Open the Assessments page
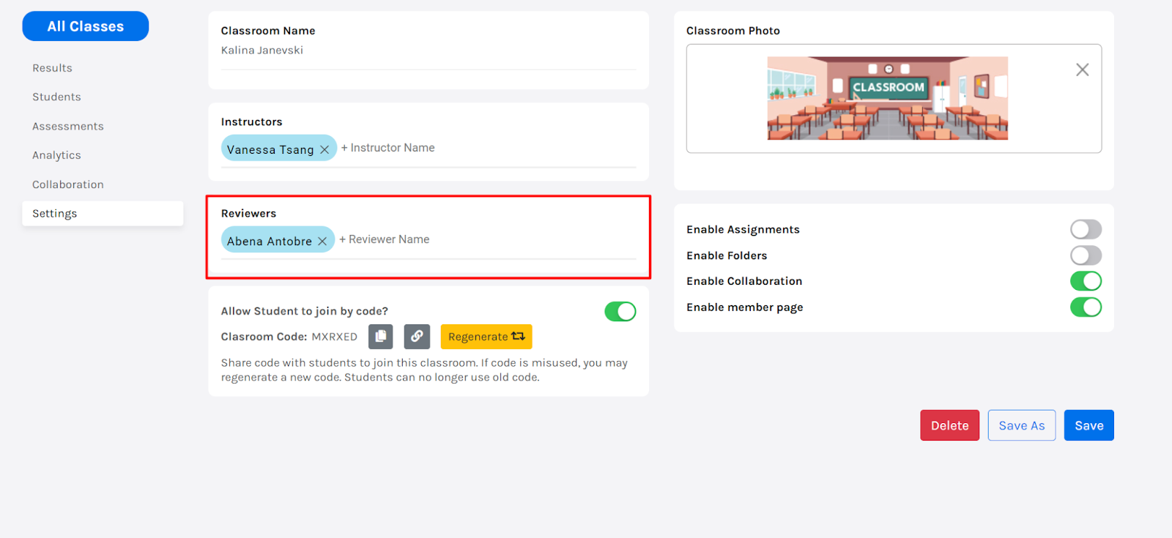 tap(68, 127)
